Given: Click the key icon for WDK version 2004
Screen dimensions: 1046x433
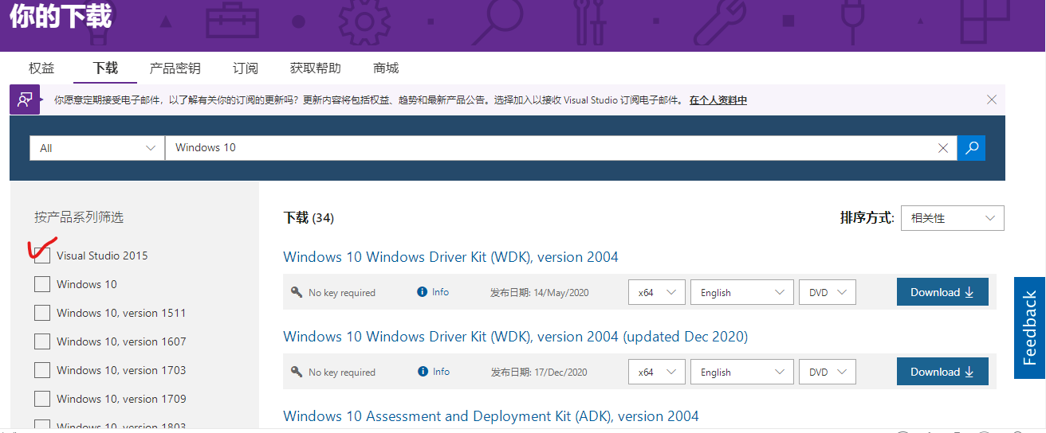Looking at the screenshot, I should pyautogui.click(x=297, y=292).
